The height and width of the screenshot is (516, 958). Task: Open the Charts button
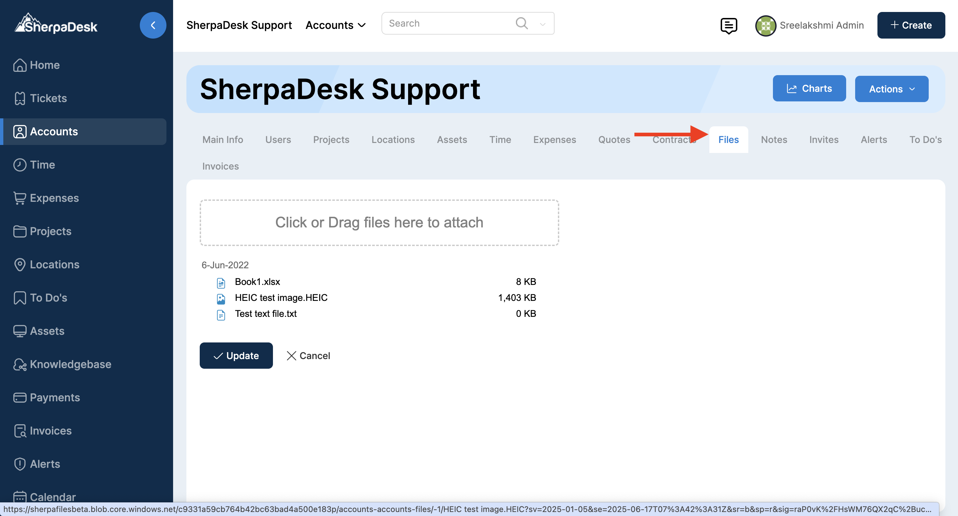pos(809,88)
